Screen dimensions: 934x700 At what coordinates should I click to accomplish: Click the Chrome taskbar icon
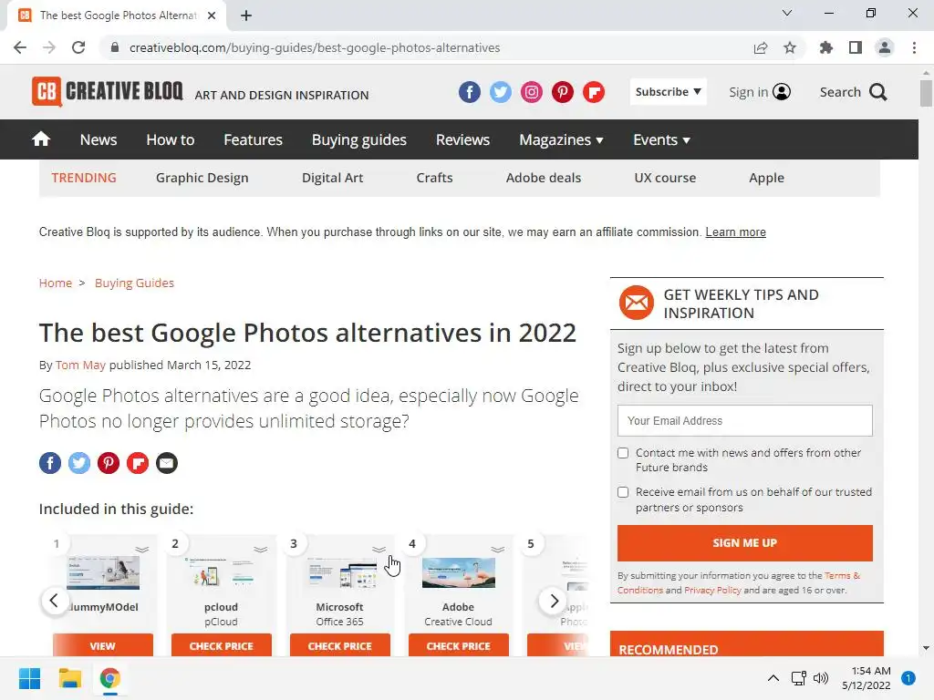(x=110, y=678)
